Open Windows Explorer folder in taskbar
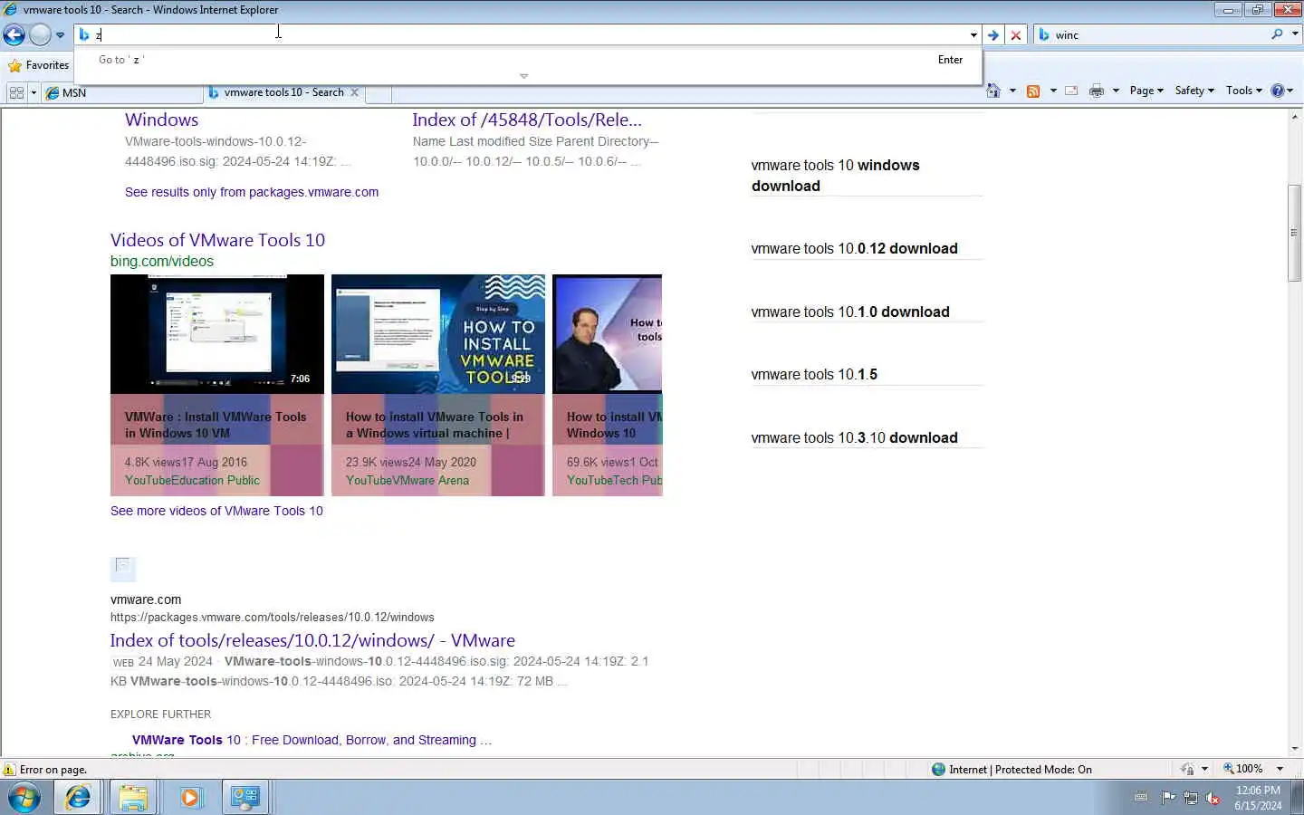 (x=133, y=798)
